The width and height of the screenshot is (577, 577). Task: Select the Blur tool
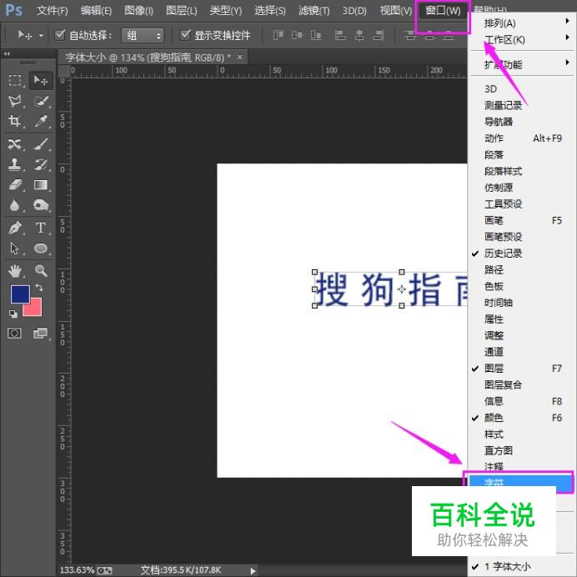click(15, 205)
